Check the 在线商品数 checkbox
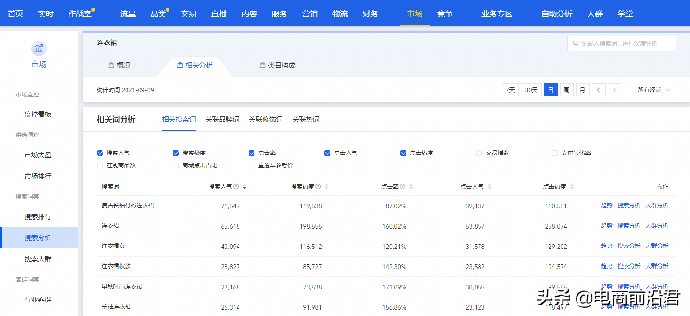 [100, 165]
